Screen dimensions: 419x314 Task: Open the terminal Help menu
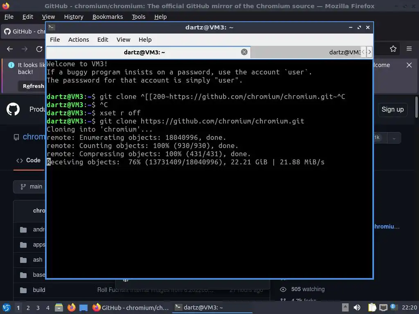(145, 40)
